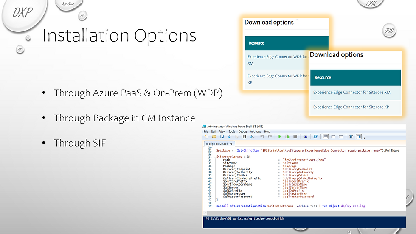Click the Cut scissors icon
416x234 pixels.
coord(229,137)
